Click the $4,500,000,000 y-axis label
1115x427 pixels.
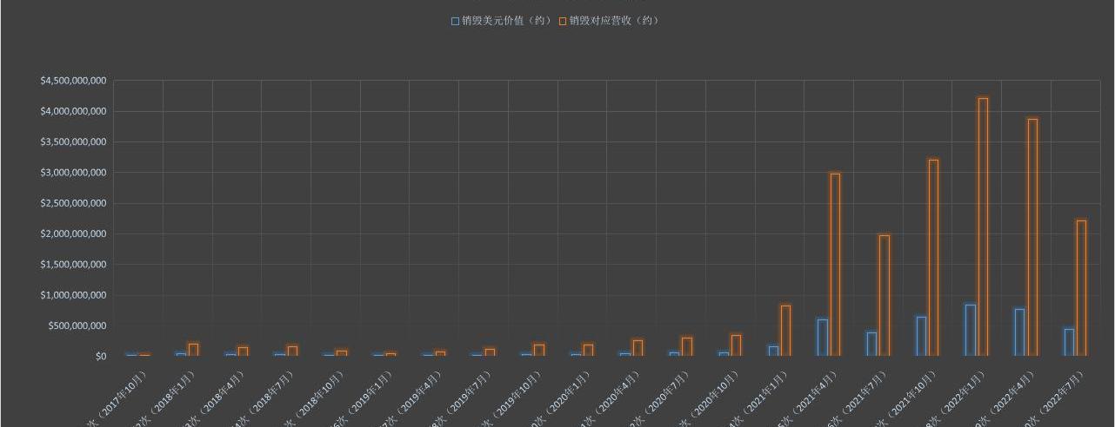point(73,81)
